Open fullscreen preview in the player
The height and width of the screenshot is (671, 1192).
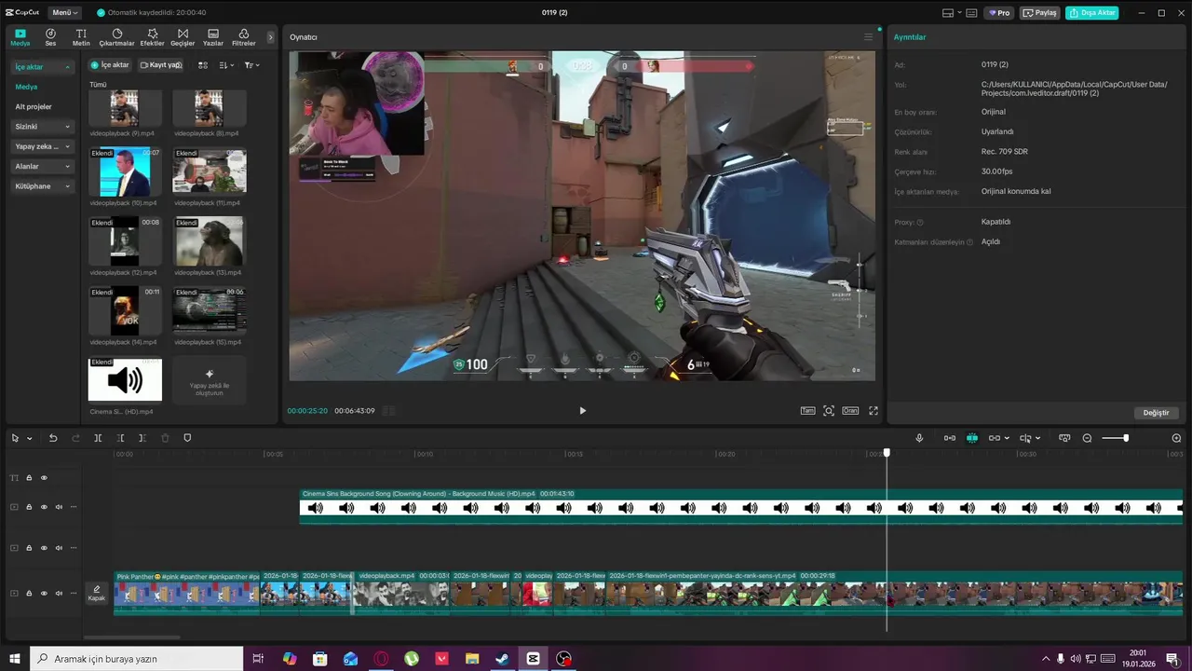tap(874, 410)
